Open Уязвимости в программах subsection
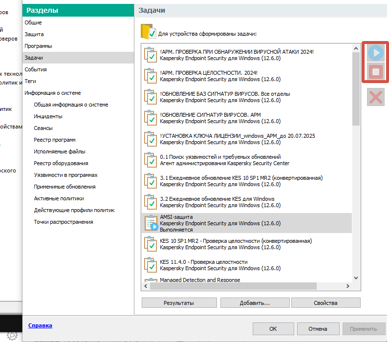The width and height of the screenshot is (389, 342). click(x=66, y=175)
